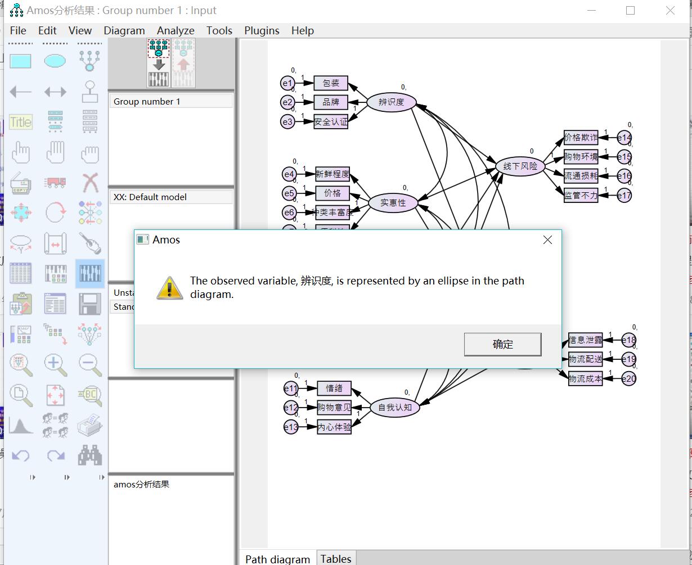Screen dimensions: 692x565
Task: Select the Draw observed variables rectangle tool
Action: click(x=21, y=61)
